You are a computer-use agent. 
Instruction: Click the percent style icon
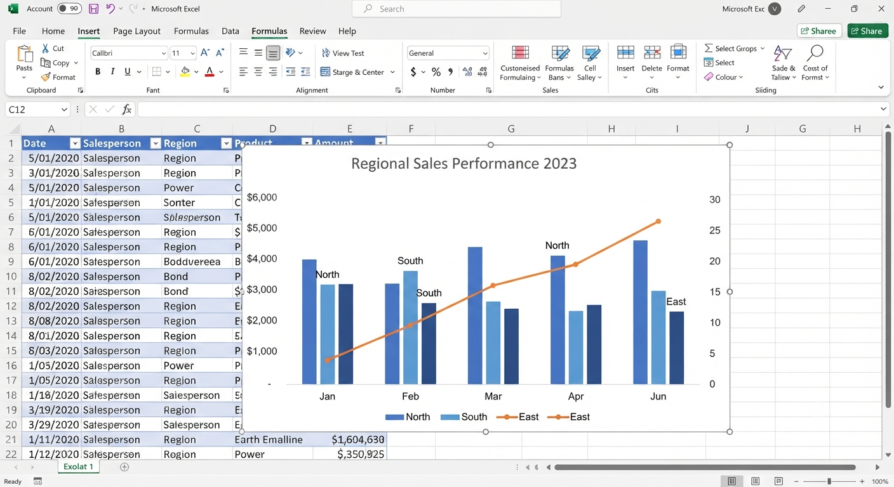pyautogui.click(x=436, y=72)
